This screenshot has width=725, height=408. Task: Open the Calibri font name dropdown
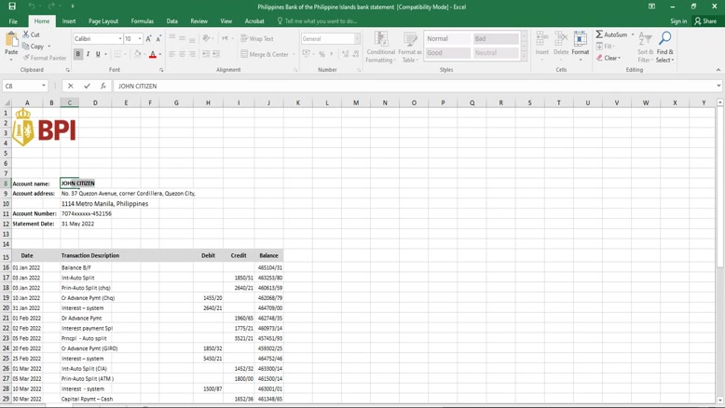(x=120, y=39)
